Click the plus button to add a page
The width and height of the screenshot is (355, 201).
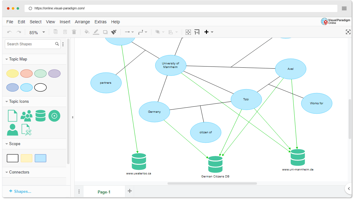tap(130, 191)
